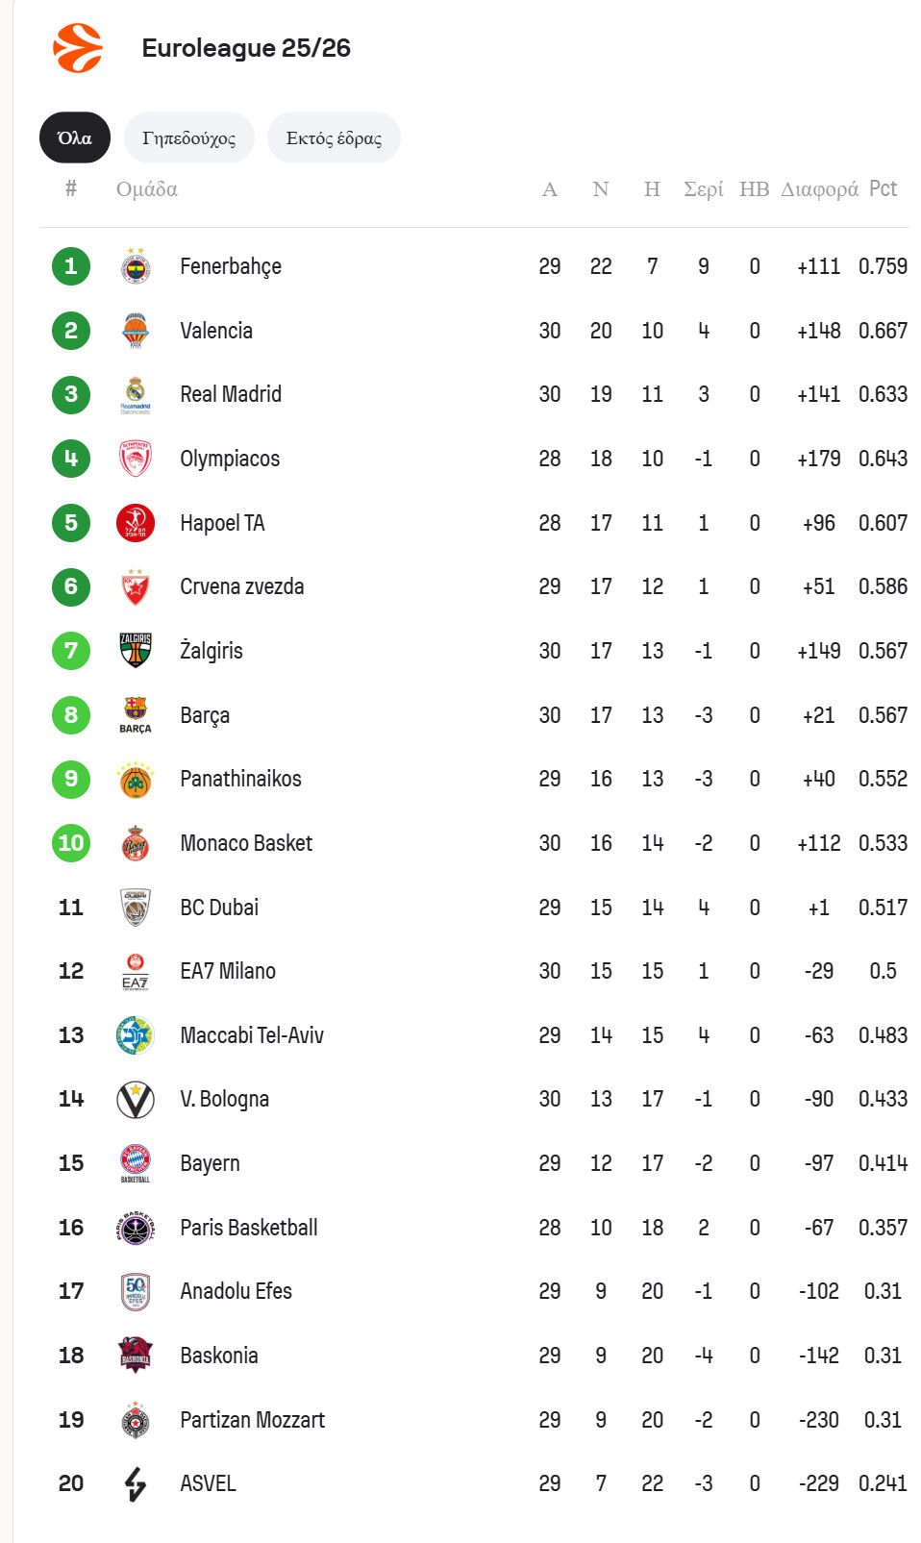Click the Διαφορά column header
Viewport: 921px width, 1543px height.
(819, 189)
